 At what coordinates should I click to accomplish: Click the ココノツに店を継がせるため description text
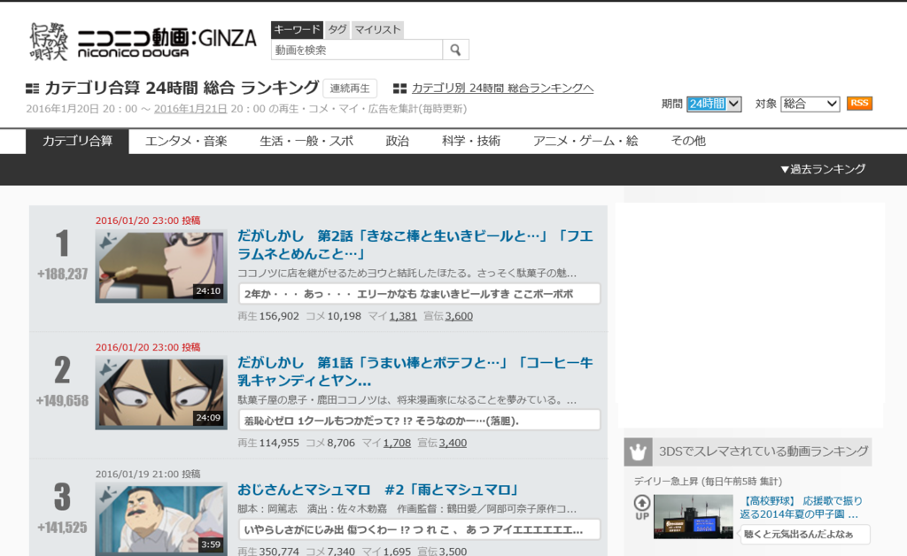[407, 273]
